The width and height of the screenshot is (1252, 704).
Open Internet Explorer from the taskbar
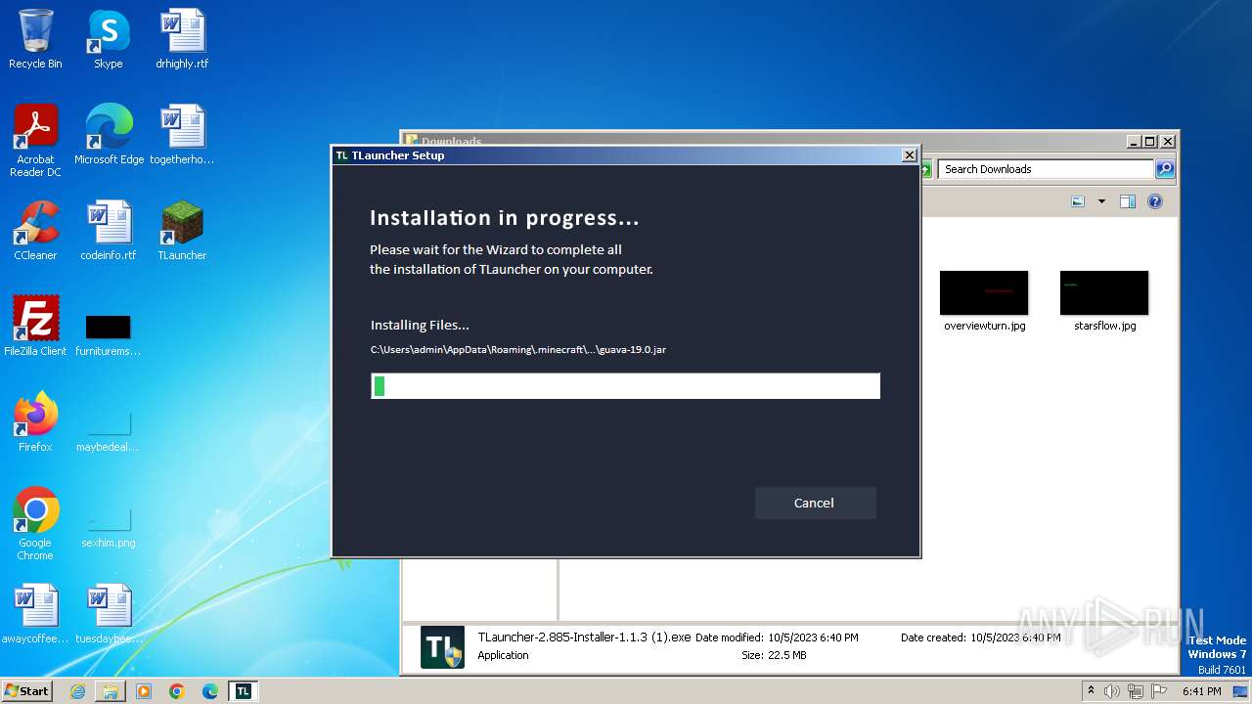click(x=77, y=691)
